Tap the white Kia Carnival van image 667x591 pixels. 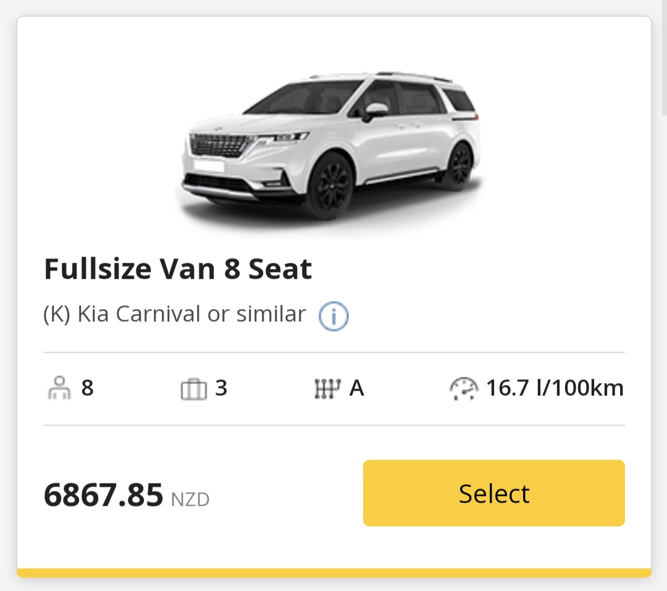(x=330, y=147)
